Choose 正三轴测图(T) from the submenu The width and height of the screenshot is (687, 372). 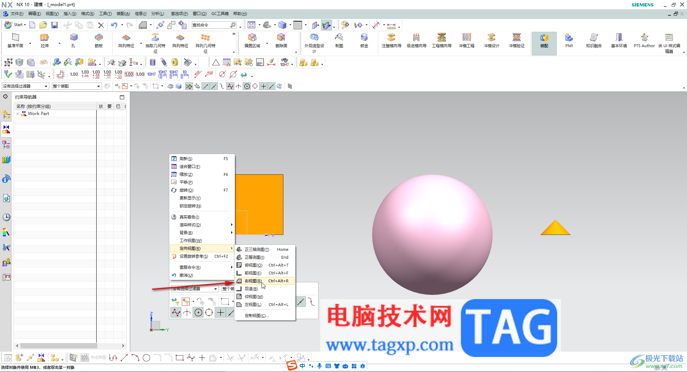click(x=265, y=249)
